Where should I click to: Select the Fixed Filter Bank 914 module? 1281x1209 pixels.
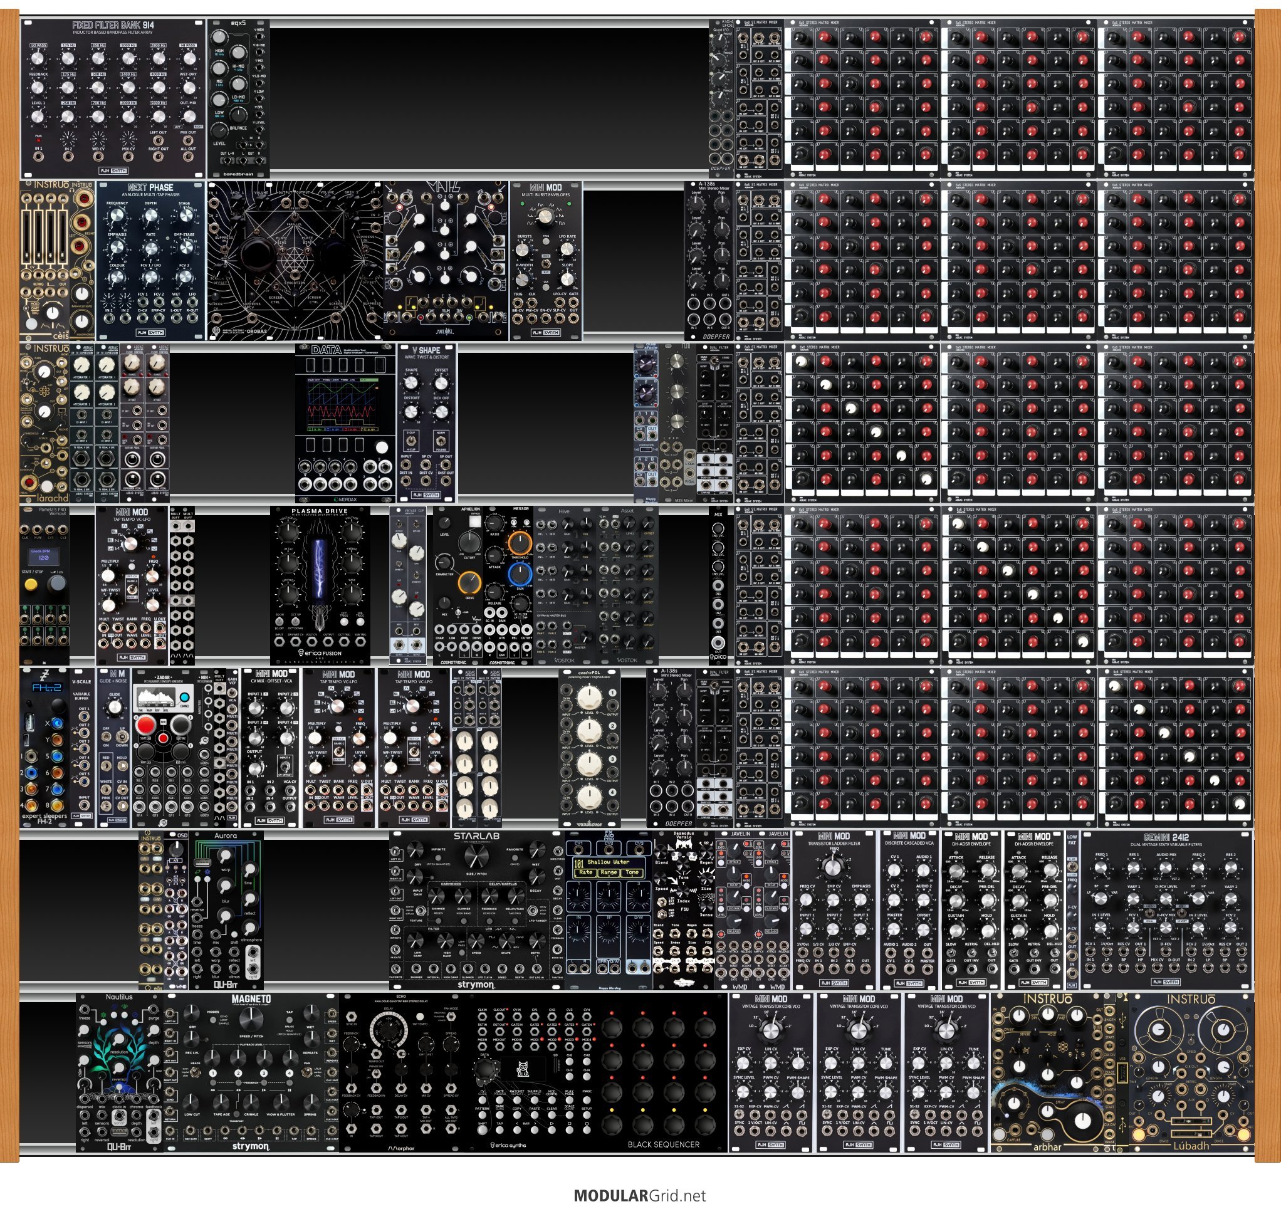click(113, 98)
